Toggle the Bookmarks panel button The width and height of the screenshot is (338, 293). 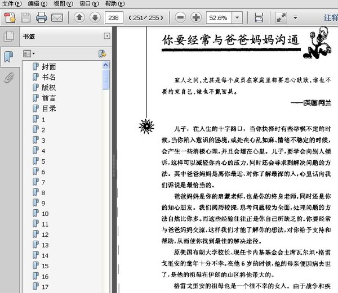point(8,57)
